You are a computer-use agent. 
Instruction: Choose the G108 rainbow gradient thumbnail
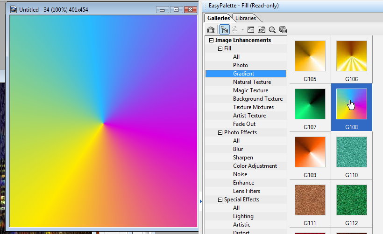(x=352, y=104)
